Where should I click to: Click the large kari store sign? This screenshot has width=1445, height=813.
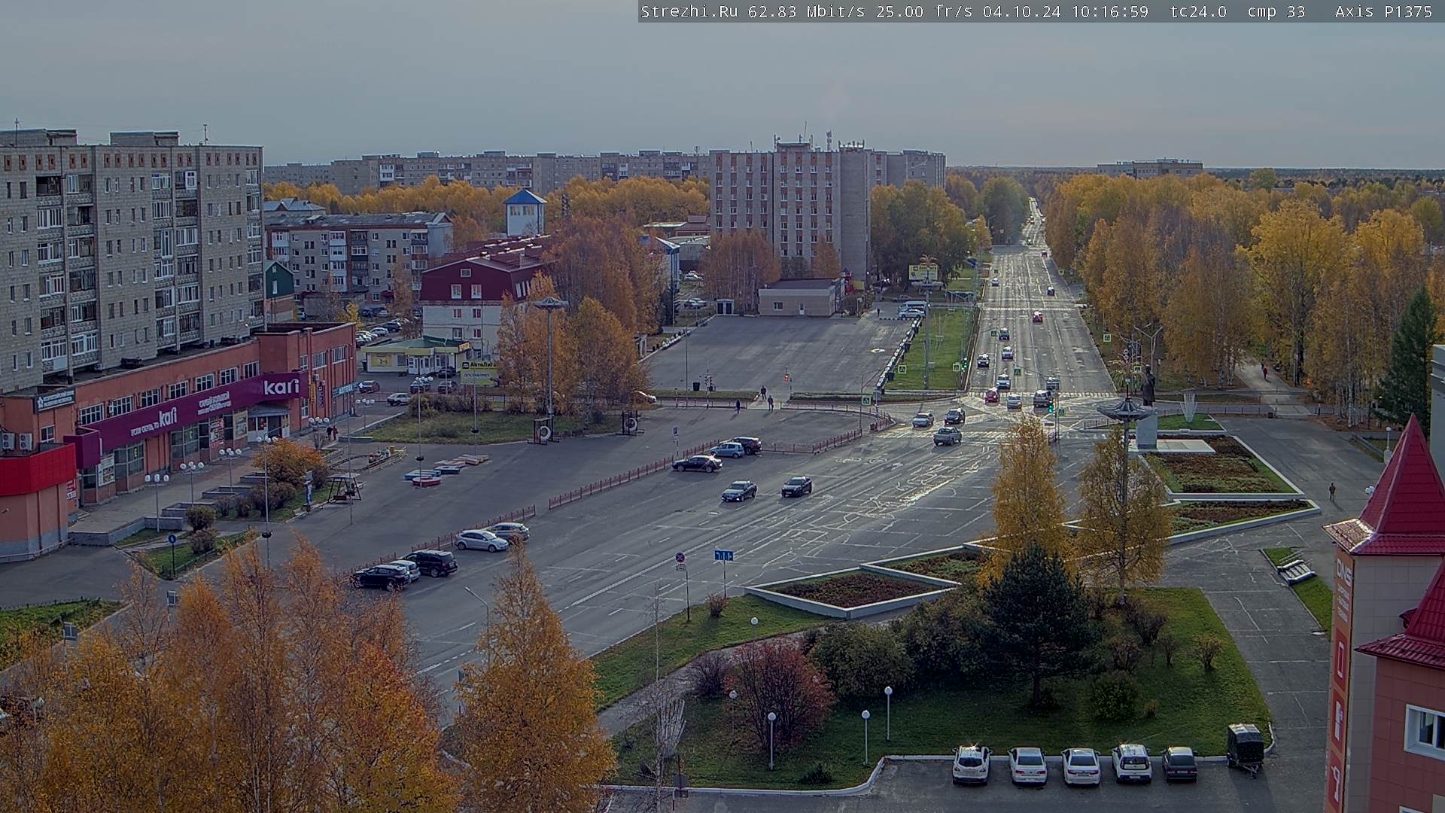click(281, 387)
